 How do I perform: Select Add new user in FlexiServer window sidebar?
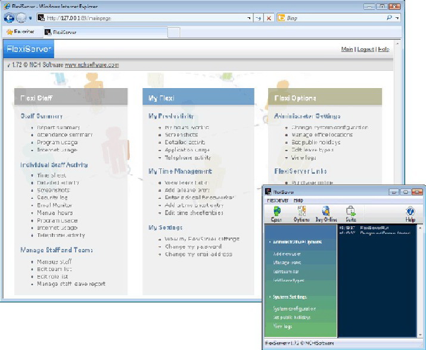point(287,254)
